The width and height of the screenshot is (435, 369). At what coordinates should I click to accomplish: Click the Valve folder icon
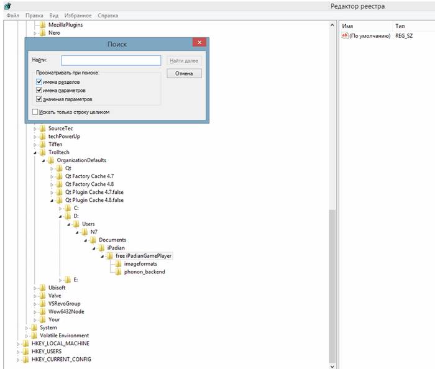pyautogui.click(x=43, y=296)
